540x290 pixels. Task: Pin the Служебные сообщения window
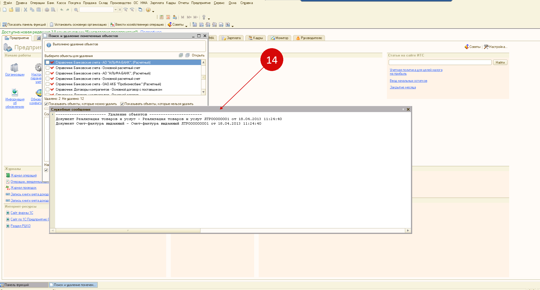[x=403, y=109]
